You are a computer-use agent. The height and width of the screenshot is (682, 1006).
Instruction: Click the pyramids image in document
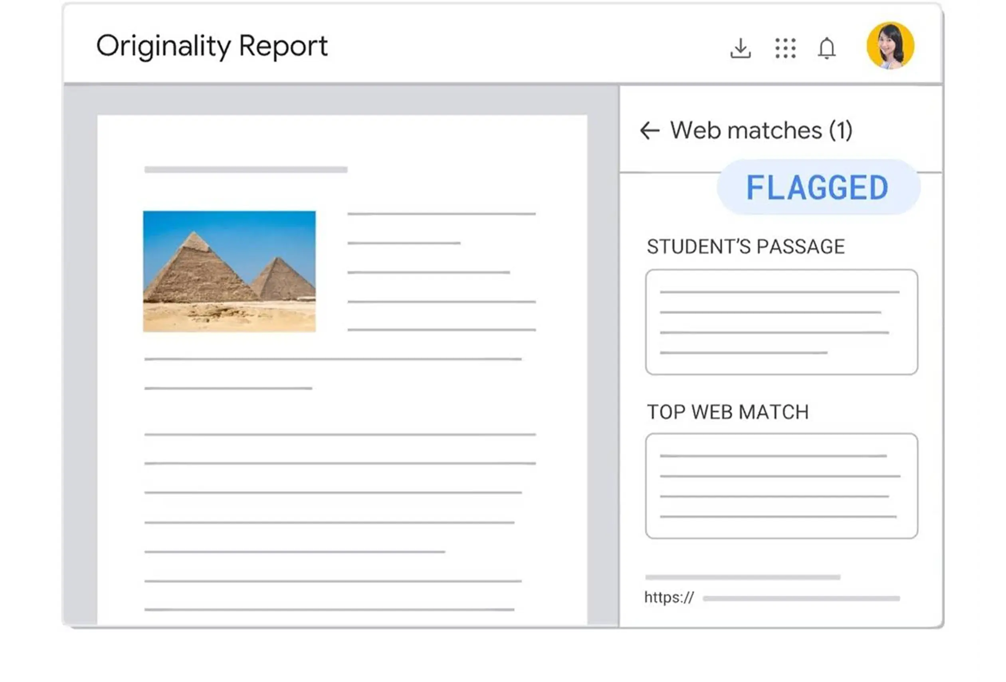[x=230, y=272]
